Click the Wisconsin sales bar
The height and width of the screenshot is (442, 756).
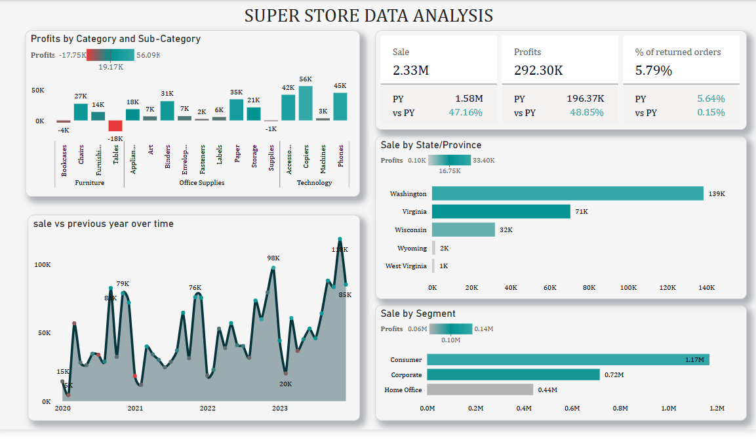(x=463, y=230)
